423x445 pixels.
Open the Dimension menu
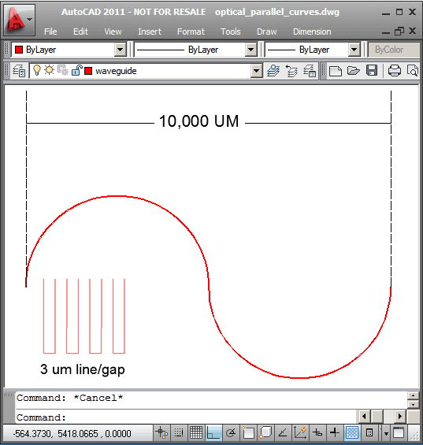point(312,32)
